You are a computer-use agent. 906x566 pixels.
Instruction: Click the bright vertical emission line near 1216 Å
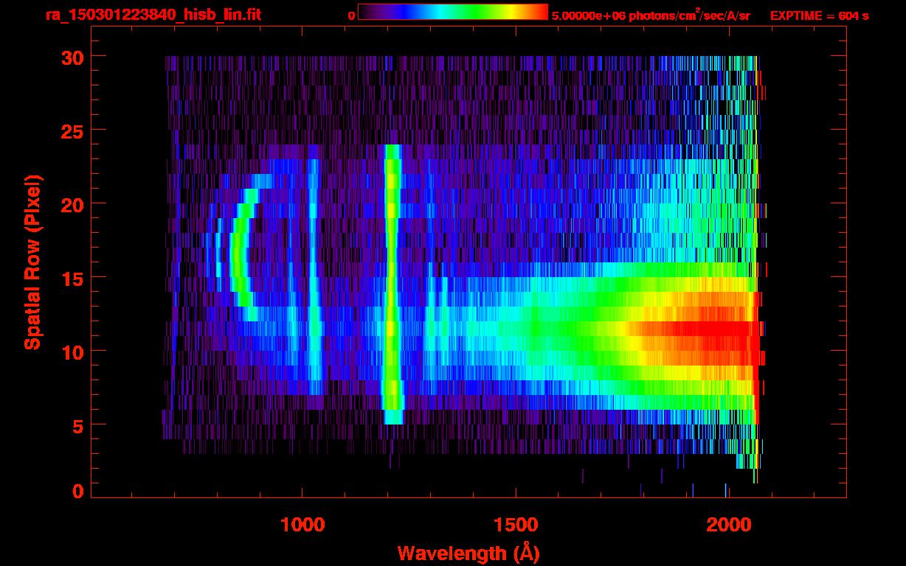[x=392, y=284]
